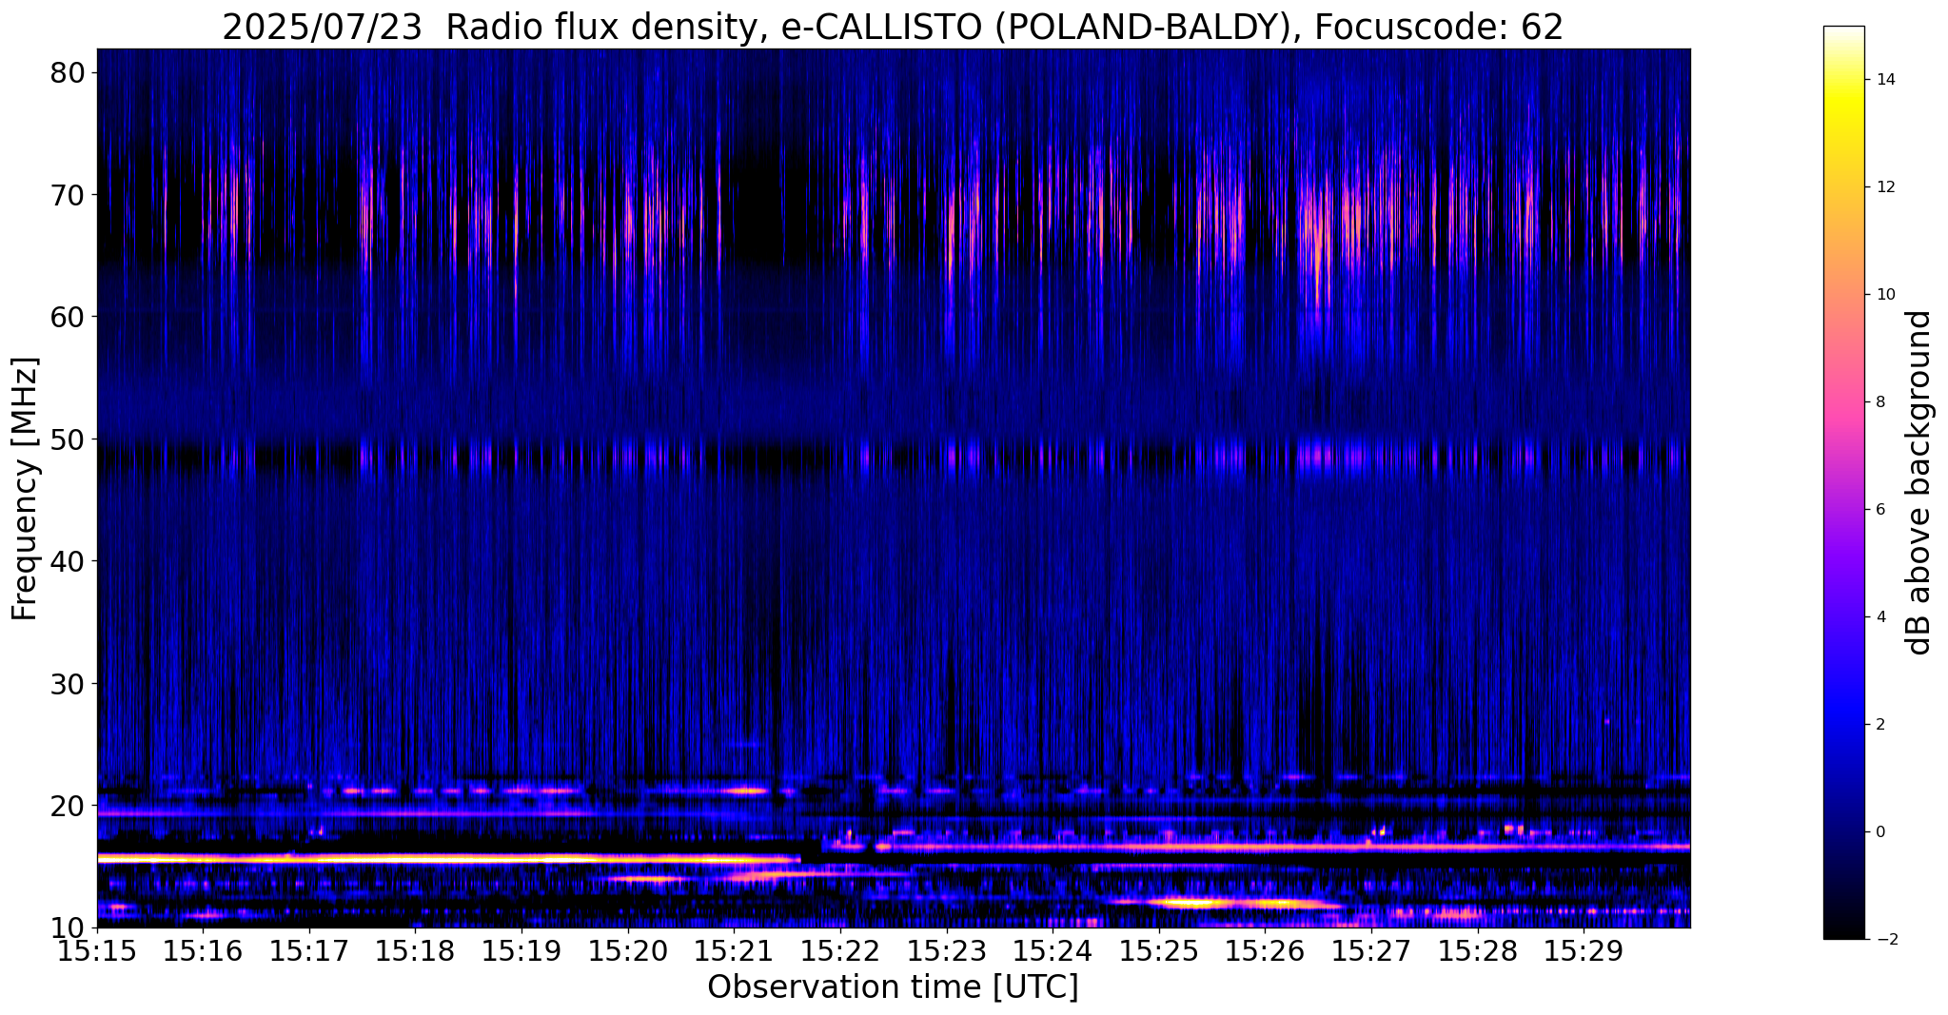Click the 15:16 time tick label
This screenshot has height=1015, width=1948.
pyautogui.click(x=203, y=951)
